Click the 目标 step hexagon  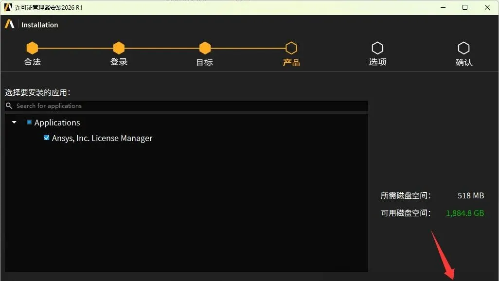tap(205, 48)
